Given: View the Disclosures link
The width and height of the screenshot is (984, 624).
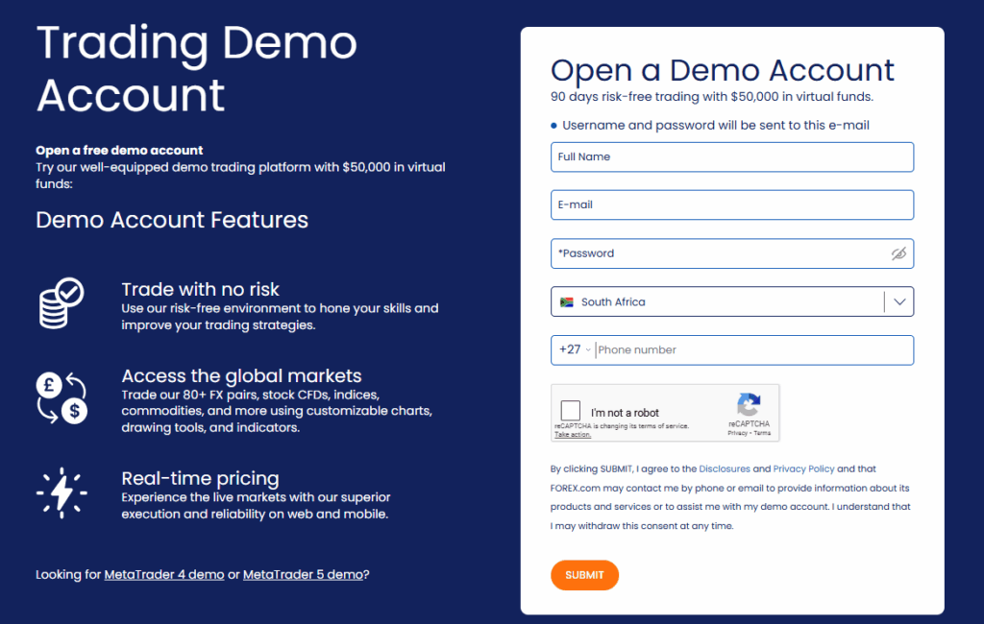Looking at the screenshot, I should (725, 468).
